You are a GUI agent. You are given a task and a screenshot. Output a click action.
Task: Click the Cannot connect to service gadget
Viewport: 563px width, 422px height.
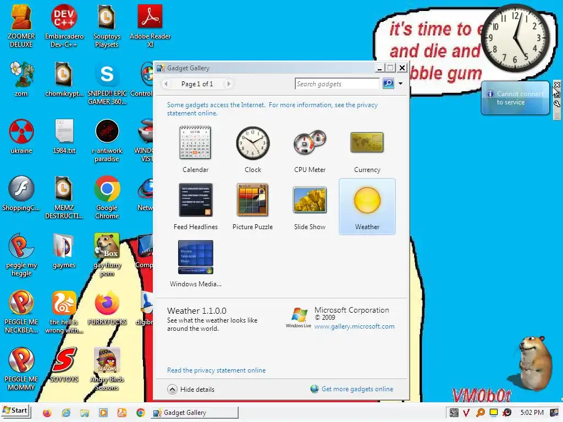click(515, 98)
